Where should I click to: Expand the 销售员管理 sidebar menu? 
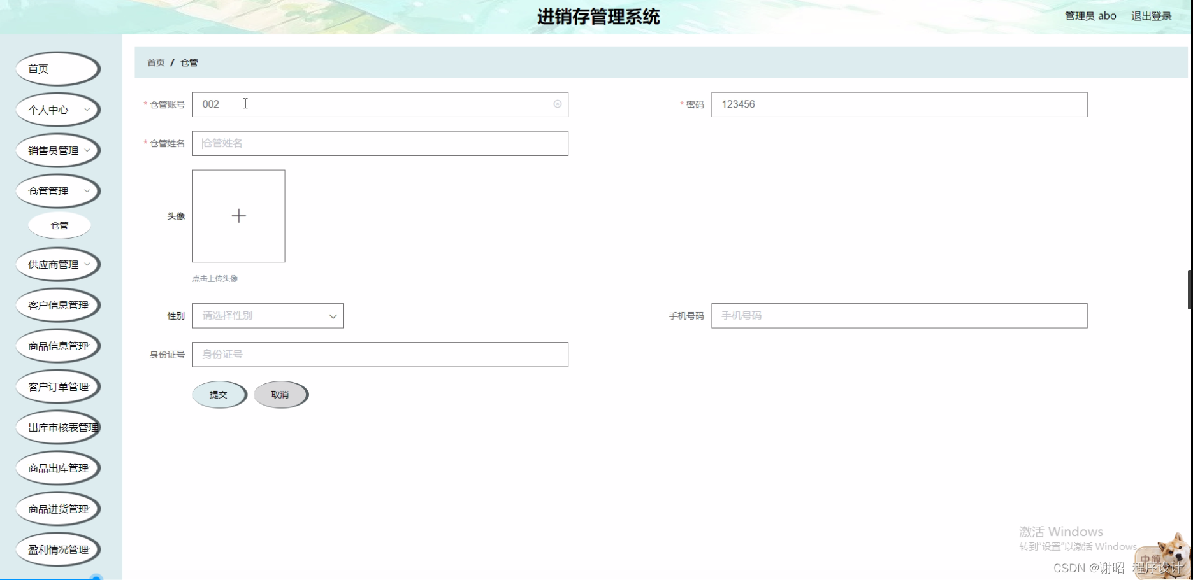point(58,150)
